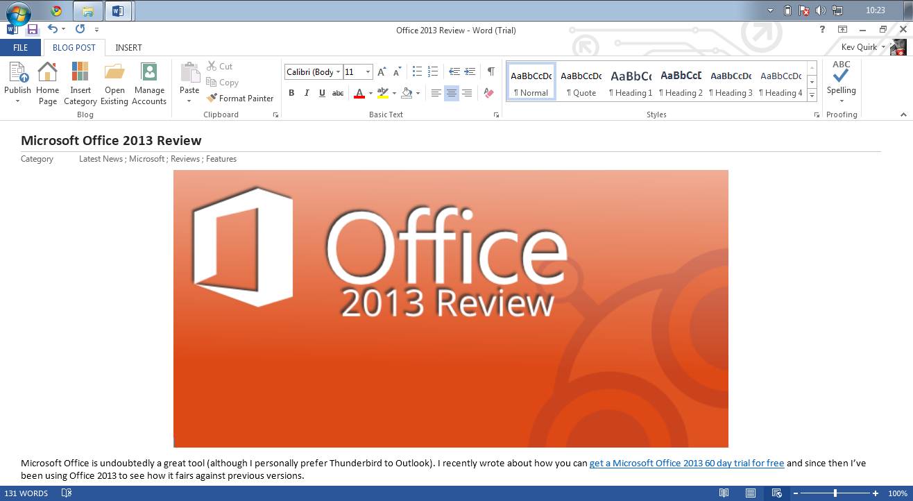Toggle Bold formatting
Viewport: 913px width, 501px height.
pos(291,93)
